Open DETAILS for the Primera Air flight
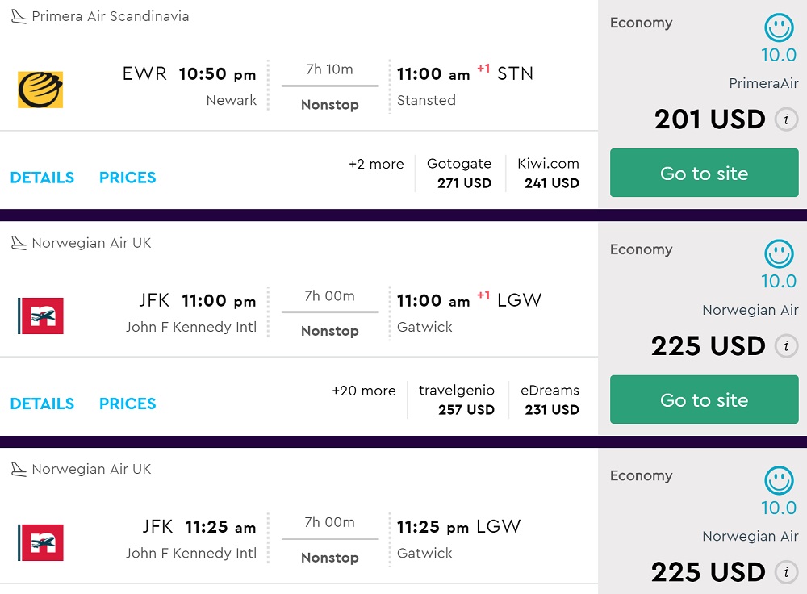This screenshot has width=807, height=594. [x=42, y=178]
